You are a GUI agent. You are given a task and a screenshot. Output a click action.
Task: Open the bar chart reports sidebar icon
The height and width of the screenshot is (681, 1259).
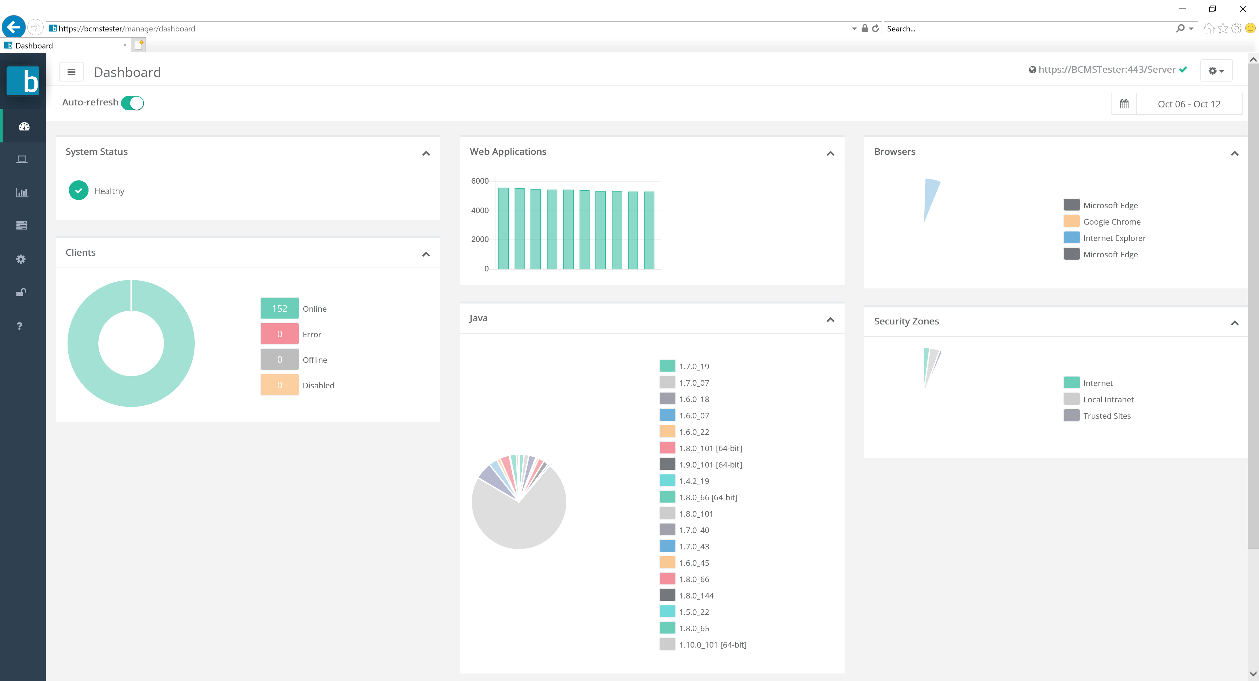pos(22,192)
